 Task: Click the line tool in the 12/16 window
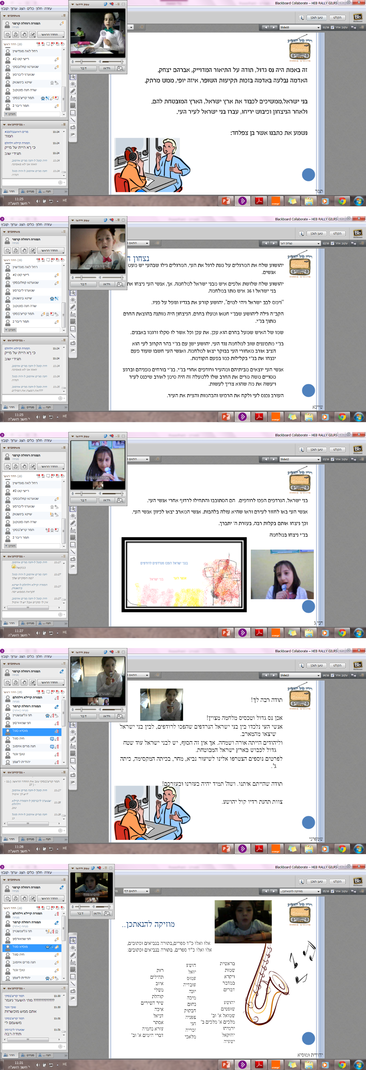coord(73,336)
